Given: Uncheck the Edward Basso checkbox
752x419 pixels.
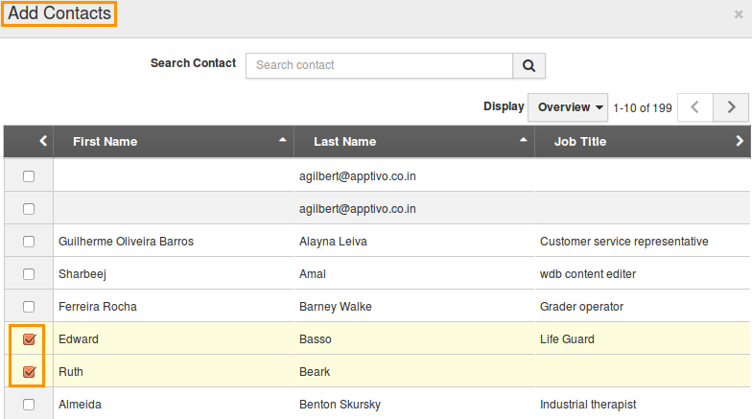Looking at the screenshot, I should coord(29,339).
